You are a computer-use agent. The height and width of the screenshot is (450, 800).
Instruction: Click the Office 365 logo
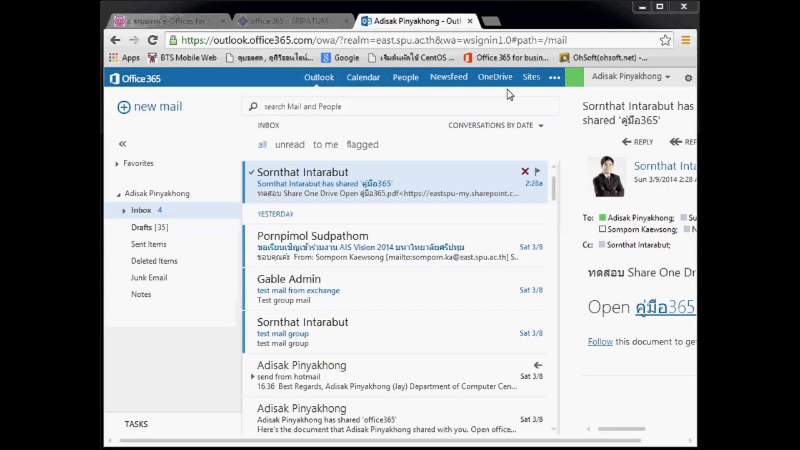coord(135,78)
